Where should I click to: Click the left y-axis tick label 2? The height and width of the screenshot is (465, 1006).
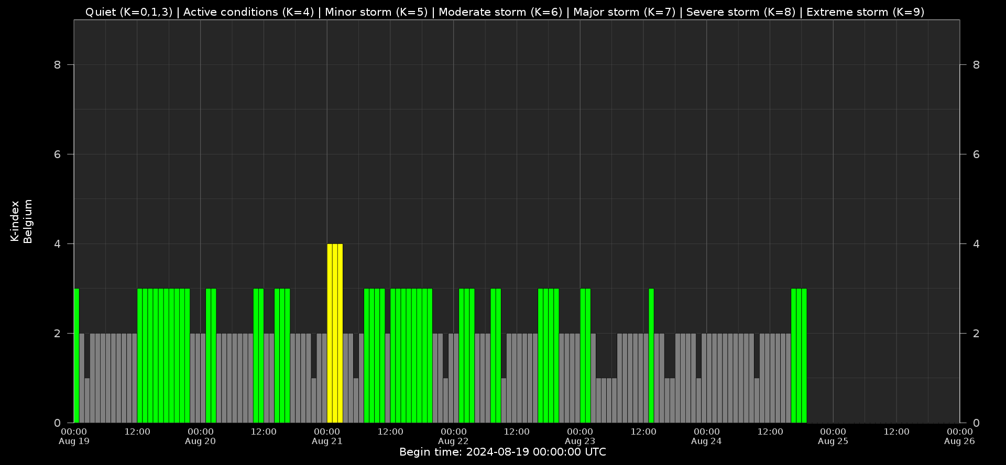coord(57,334)
